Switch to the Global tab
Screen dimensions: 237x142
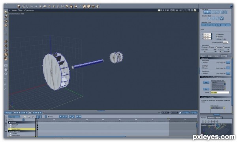224,56
